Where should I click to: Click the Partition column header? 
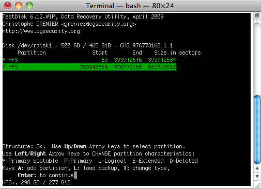pyautogui.click(x=32, y=53)
